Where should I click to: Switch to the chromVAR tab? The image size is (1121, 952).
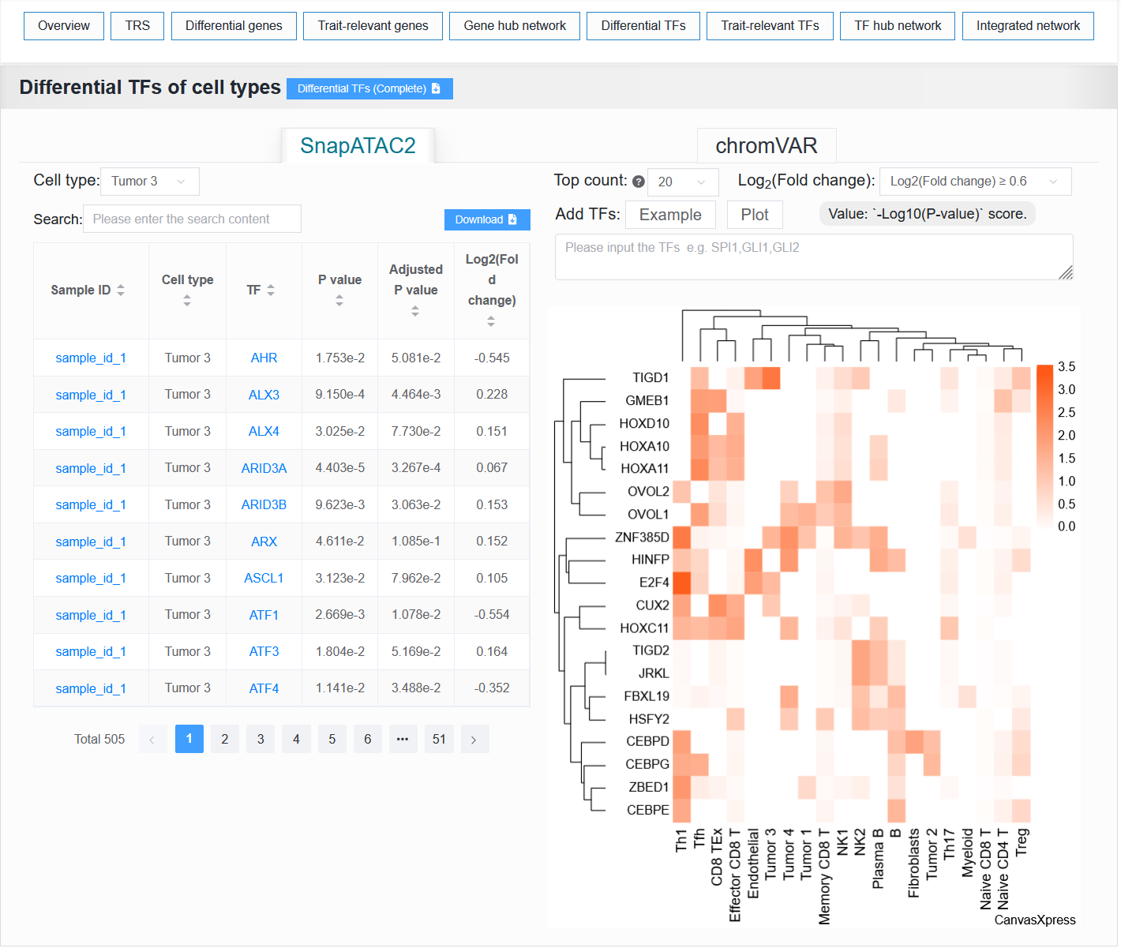pos(767,146)
